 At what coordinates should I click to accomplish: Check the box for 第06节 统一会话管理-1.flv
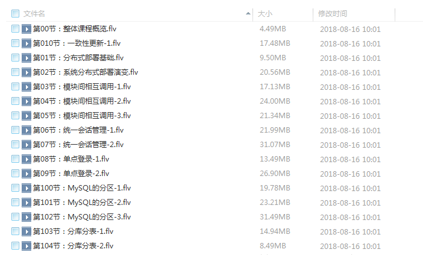16,130
